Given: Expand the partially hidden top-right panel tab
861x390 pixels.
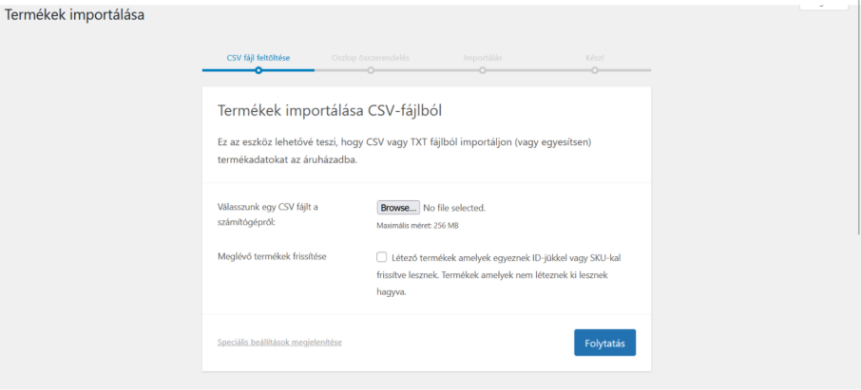Looking at the screenshot, I should [823, 4].
